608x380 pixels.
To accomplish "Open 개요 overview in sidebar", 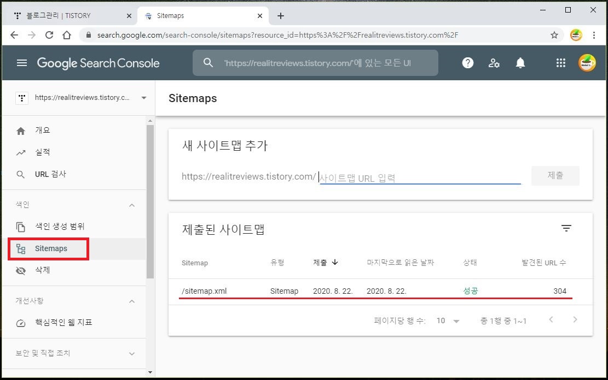I will [x=74, y=130].
